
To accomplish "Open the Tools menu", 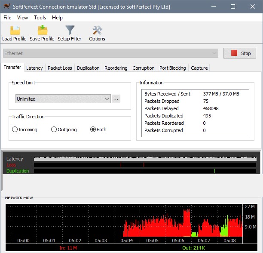I will [40, 18].
